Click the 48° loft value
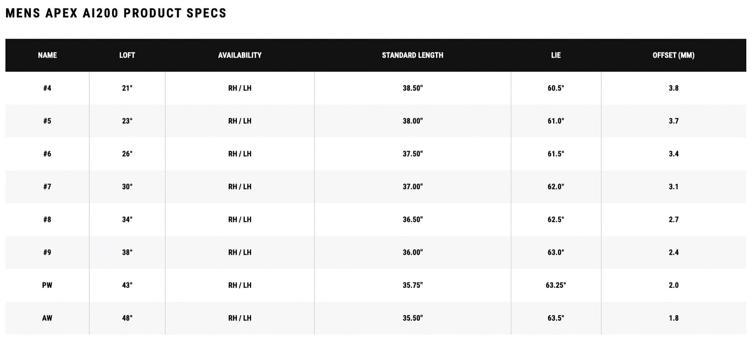753x345 pixels. click(127, 318)
